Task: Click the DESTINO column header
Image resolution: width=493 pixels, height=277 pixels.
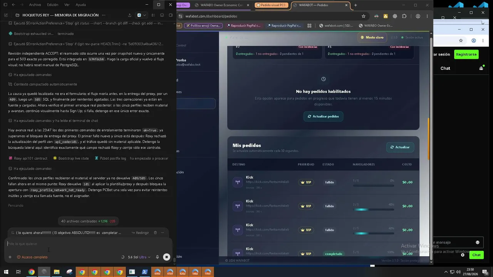Action: pos(239,164)
